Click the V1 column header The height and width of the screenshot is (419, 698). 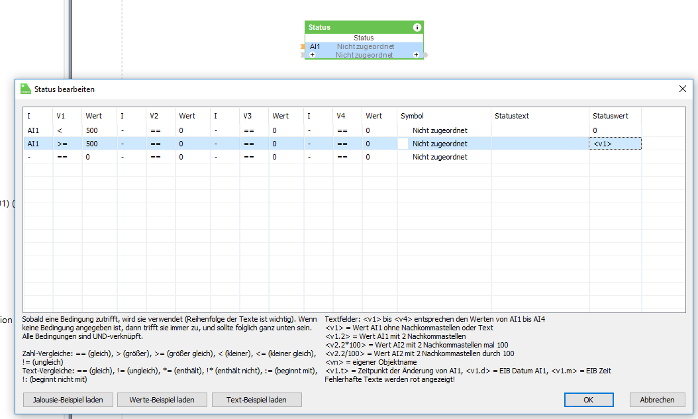click(x=68, y=116)
